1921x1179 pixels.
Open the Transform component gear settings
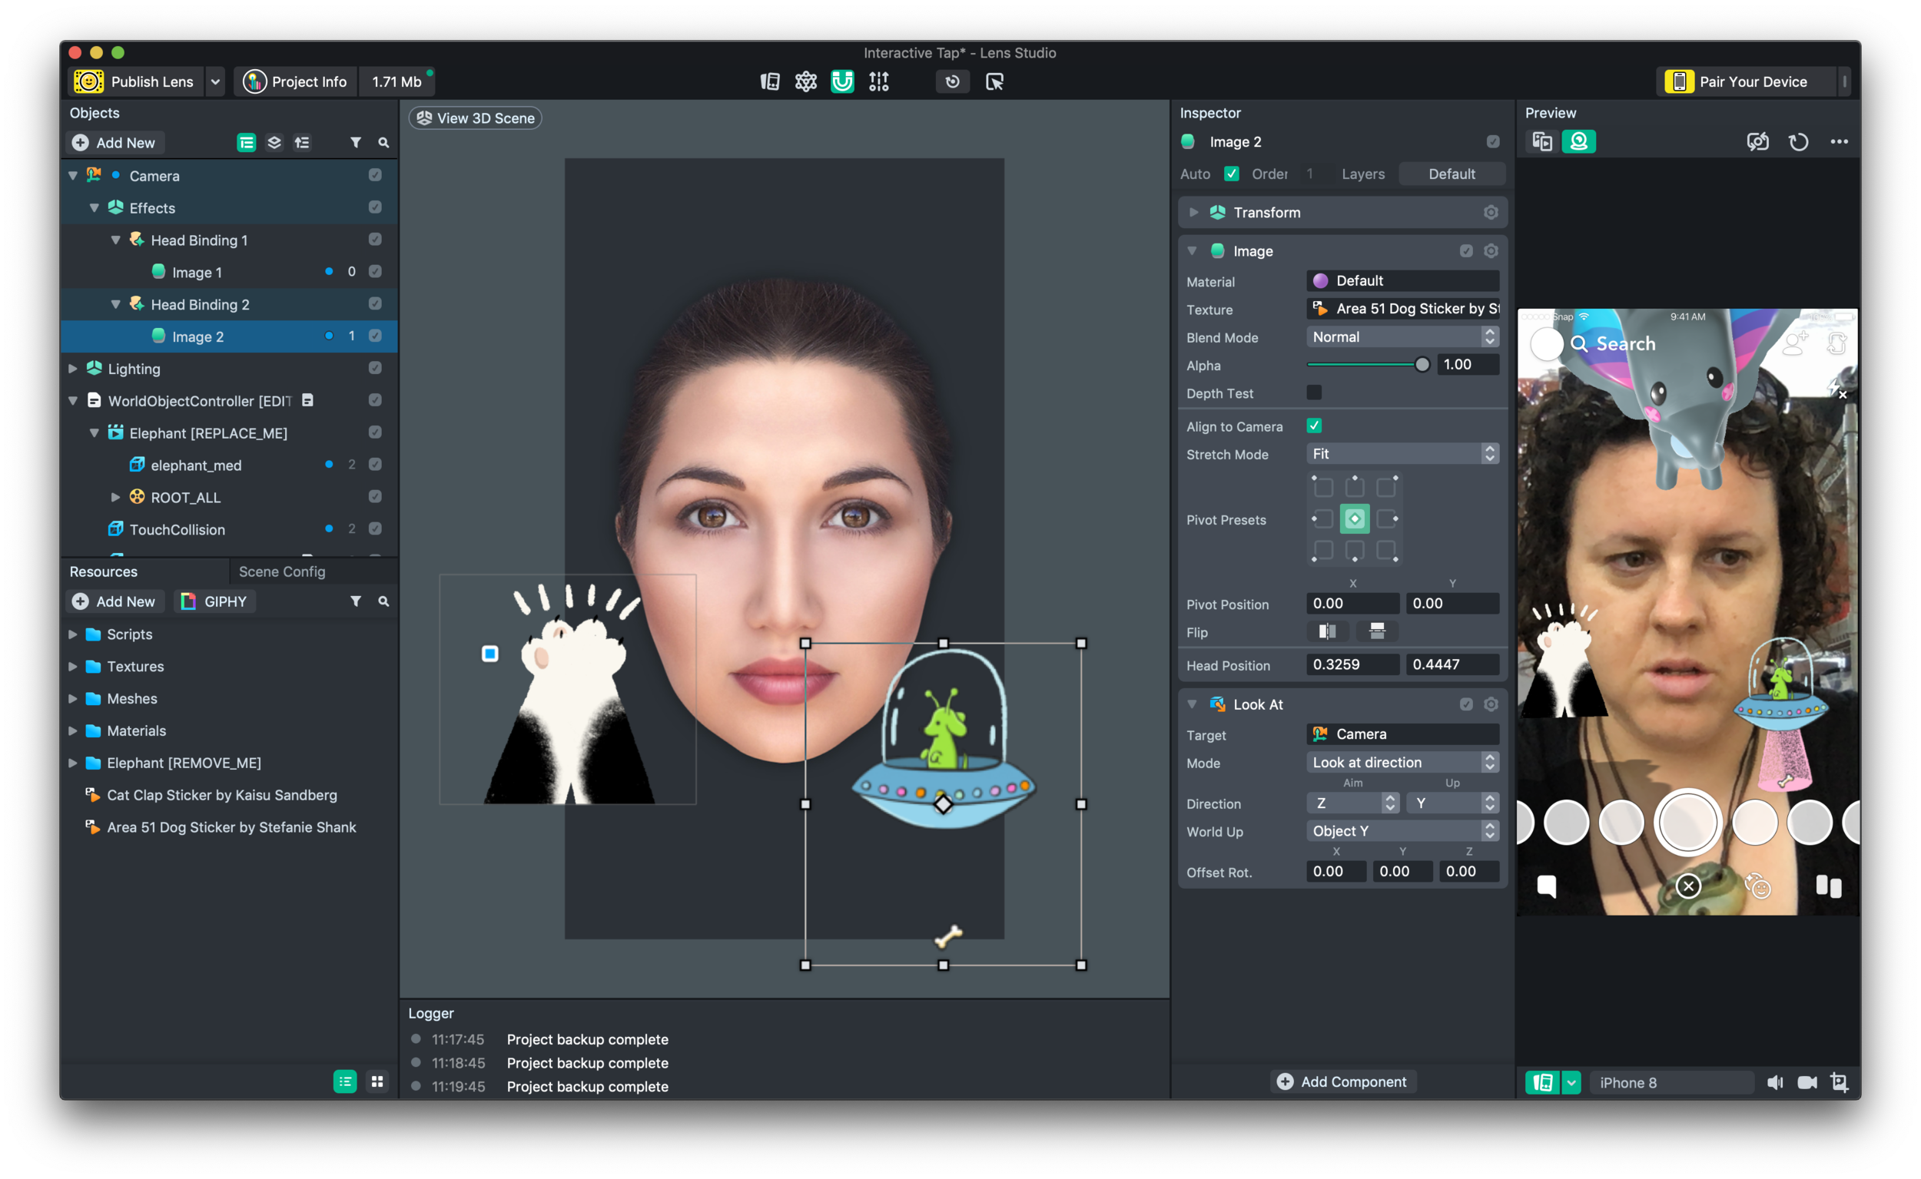[1491, 212]
